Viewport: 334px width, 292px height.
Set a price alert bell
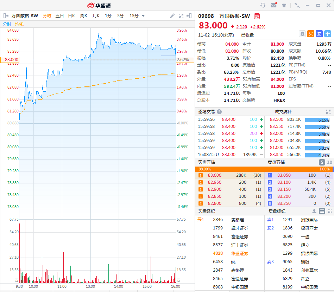302,34
